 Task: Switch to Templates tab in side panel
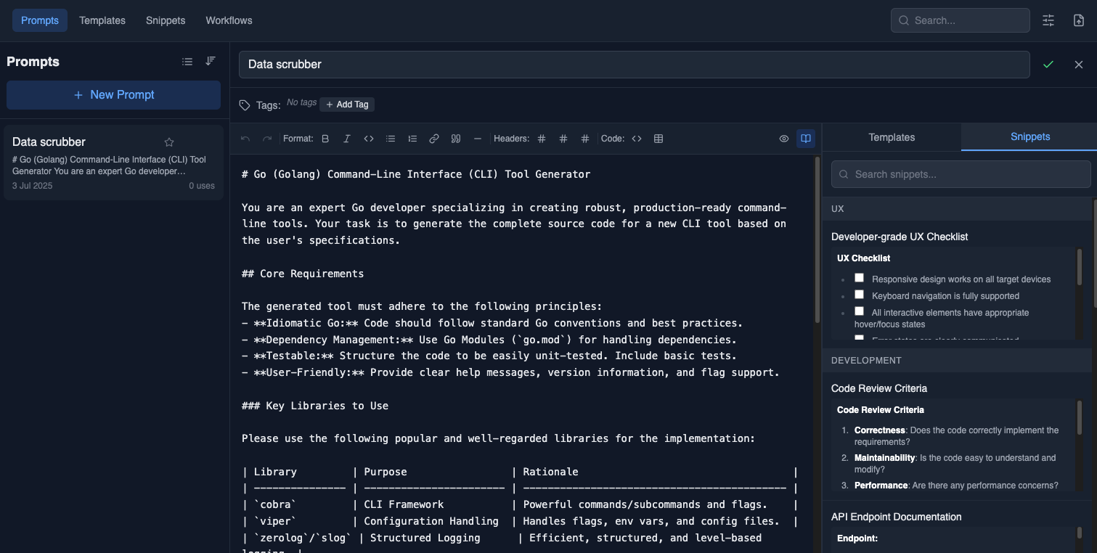[892, 137]
